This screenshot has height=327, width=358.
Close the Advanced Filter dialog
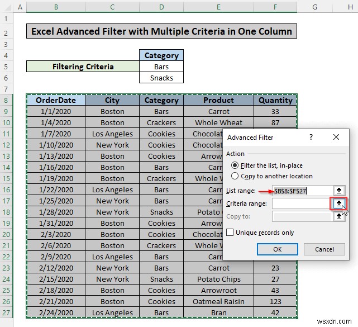(336, 137)
